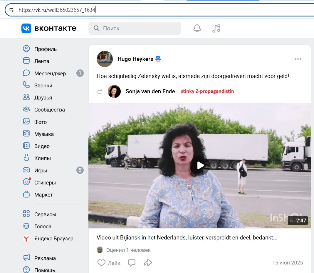Open Sonja van den Ende name link
314x273 pixels.
coord(150,91)
